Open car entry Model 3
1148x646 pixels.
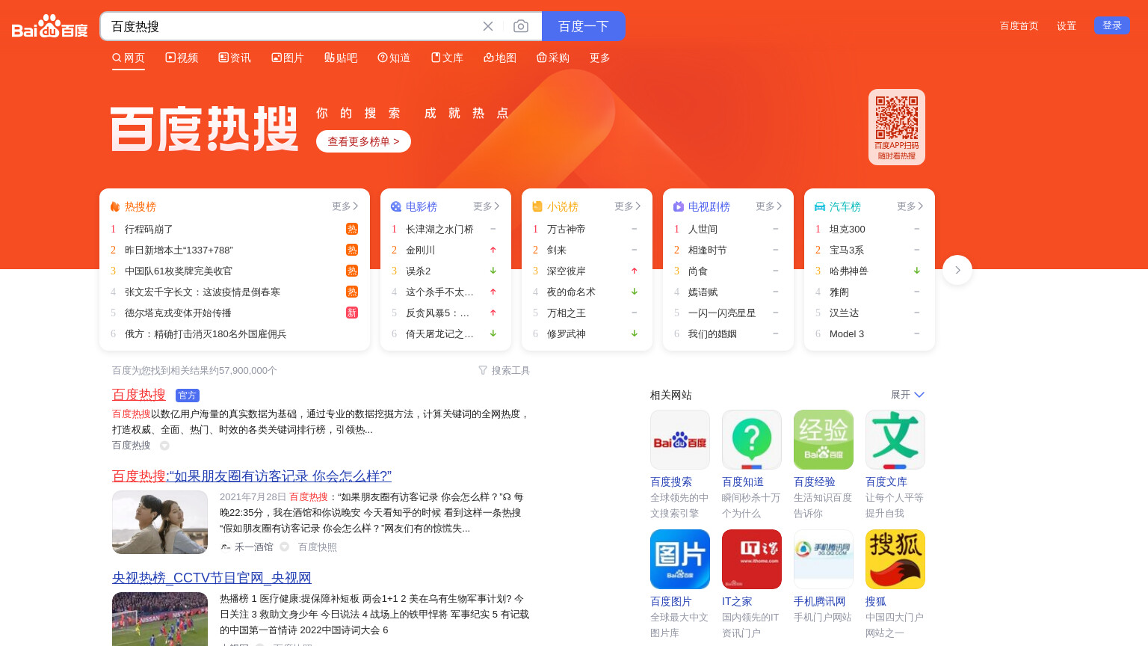pos(847,333)
